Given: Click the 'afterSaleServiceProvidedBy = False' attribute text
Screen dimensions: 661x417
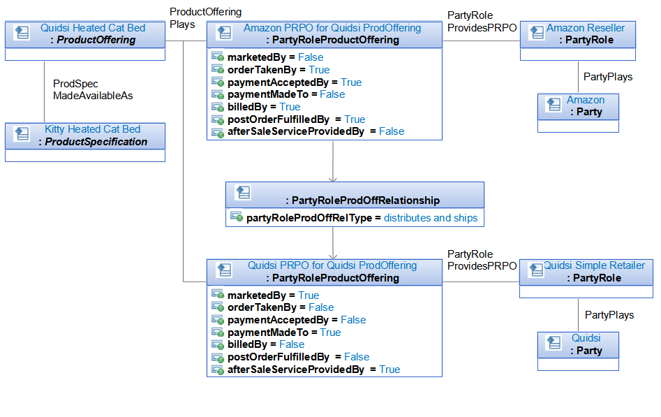Looking at the screenshot, I should [316, 131].
